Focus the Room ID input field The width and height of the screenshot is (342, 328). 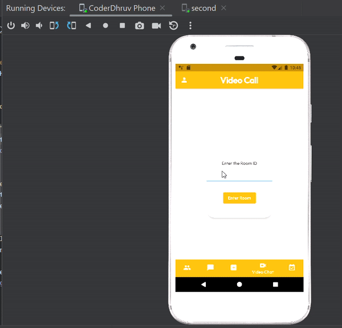239,176
